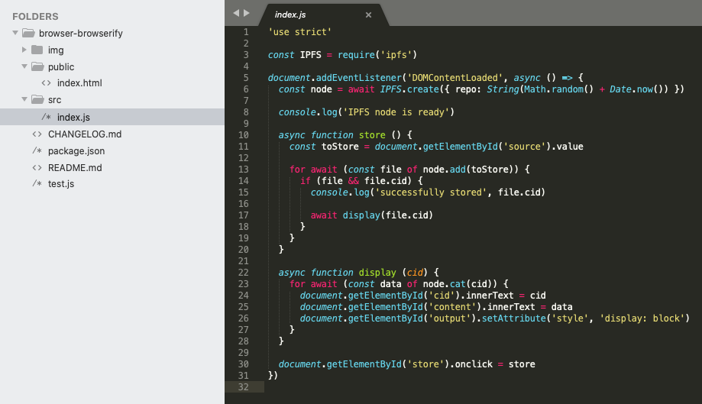Screen dimensions: 702x404
Task: Collapse the browser-browserify folder arrow
Action: coord(15,33)
